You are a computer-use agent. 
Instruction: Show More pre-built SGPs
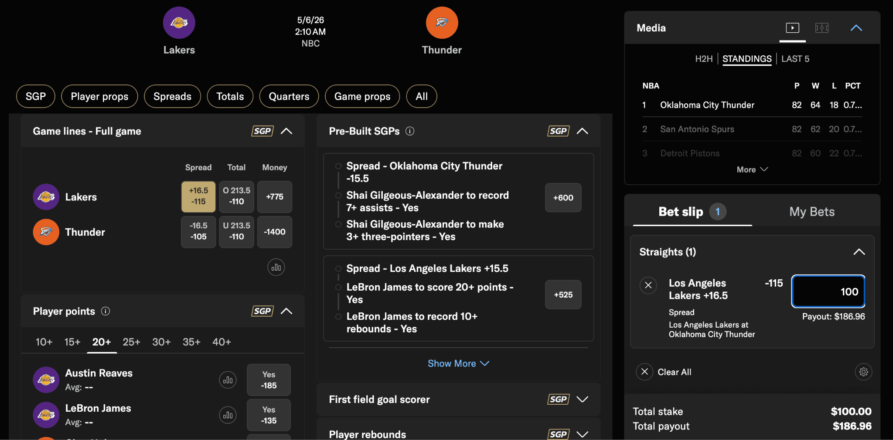(458, 363)
